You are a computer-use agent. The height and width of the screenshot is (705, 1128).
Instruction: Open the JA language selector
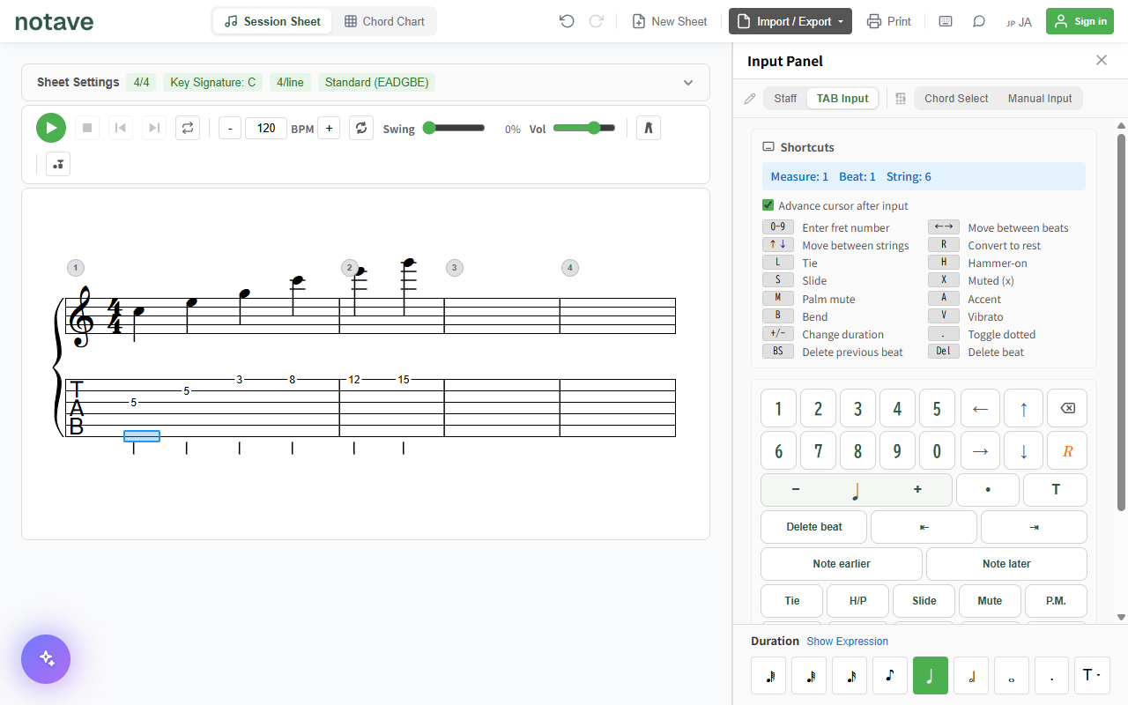[1019, 22]
